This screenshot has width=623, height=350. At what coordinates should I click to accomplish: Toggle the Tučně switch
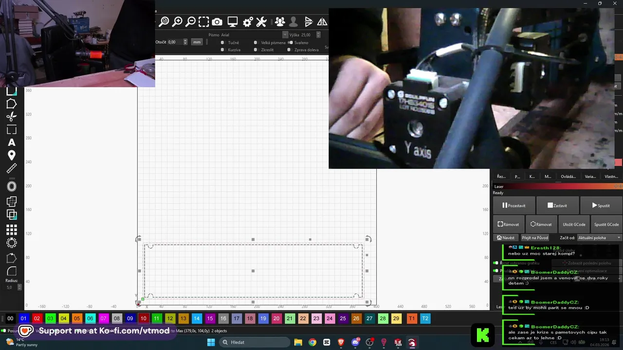pos(222,43)
